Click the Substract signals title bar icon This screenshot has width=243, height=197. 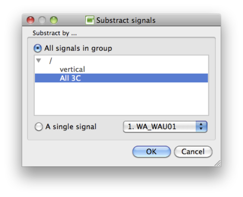click(90, 20)
